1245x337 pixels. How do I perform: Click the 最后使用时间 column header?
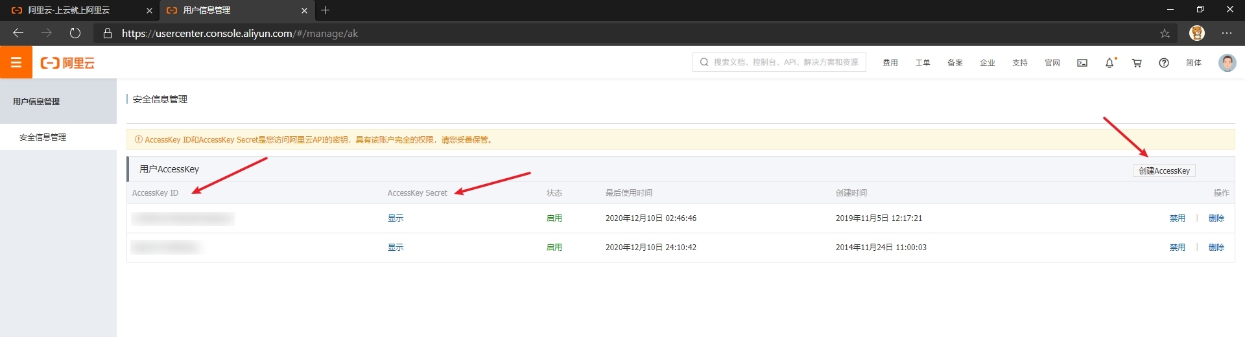pyautogui.click(x=629, y=193)
